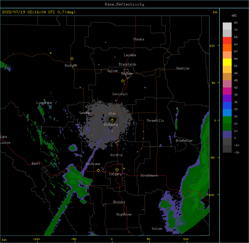
Task: Select the yellow diamond marker below Cochrane
Action: click(98, 170)
